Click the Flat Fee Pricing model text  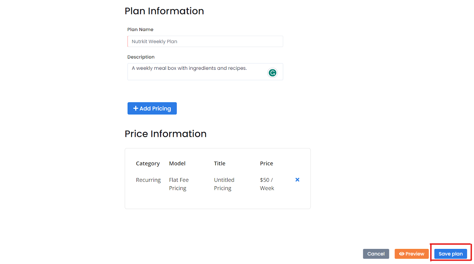click(179, 184)
